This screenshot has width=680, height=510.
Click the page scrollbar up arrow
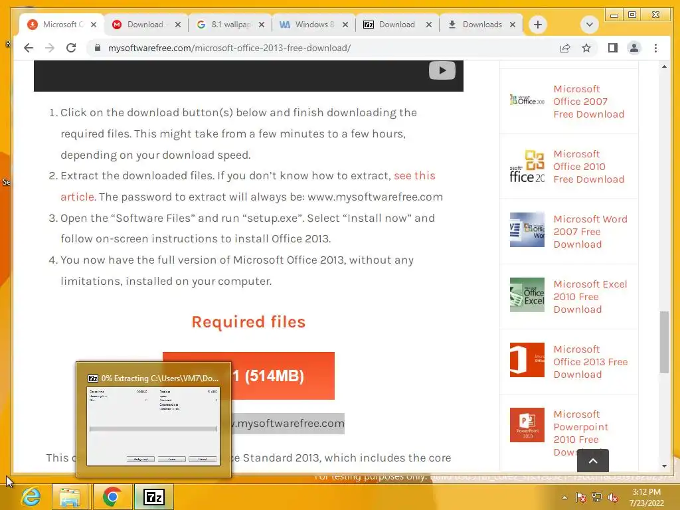[664, 66]
